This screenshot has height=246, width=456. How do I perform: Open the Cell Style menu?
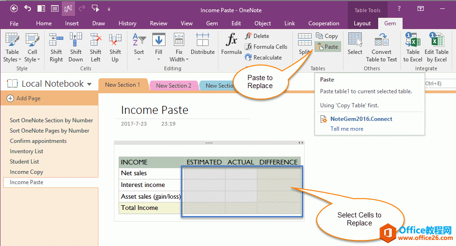point(32,47)
